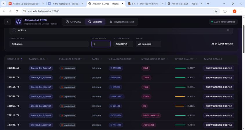This screenshot has height=130, width=245.
Task: Open the All mtDNA filter dropdown
Action: 123,44
